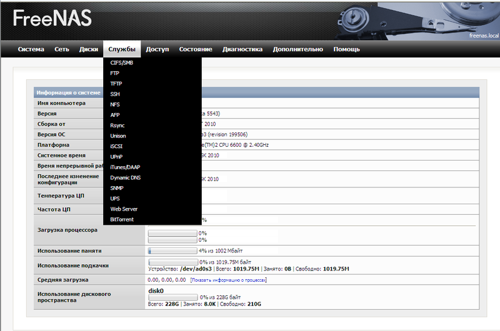
Task: Open the Дополнительно menu
Action: [x=298, y=49]
